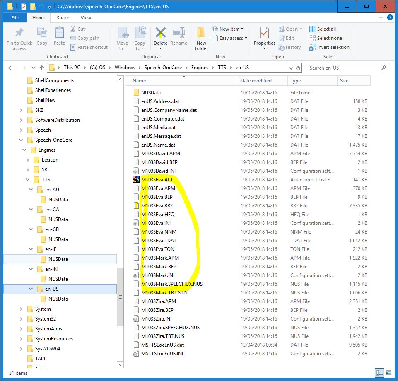Switch to the View ribbon tab

coord(86,18)
